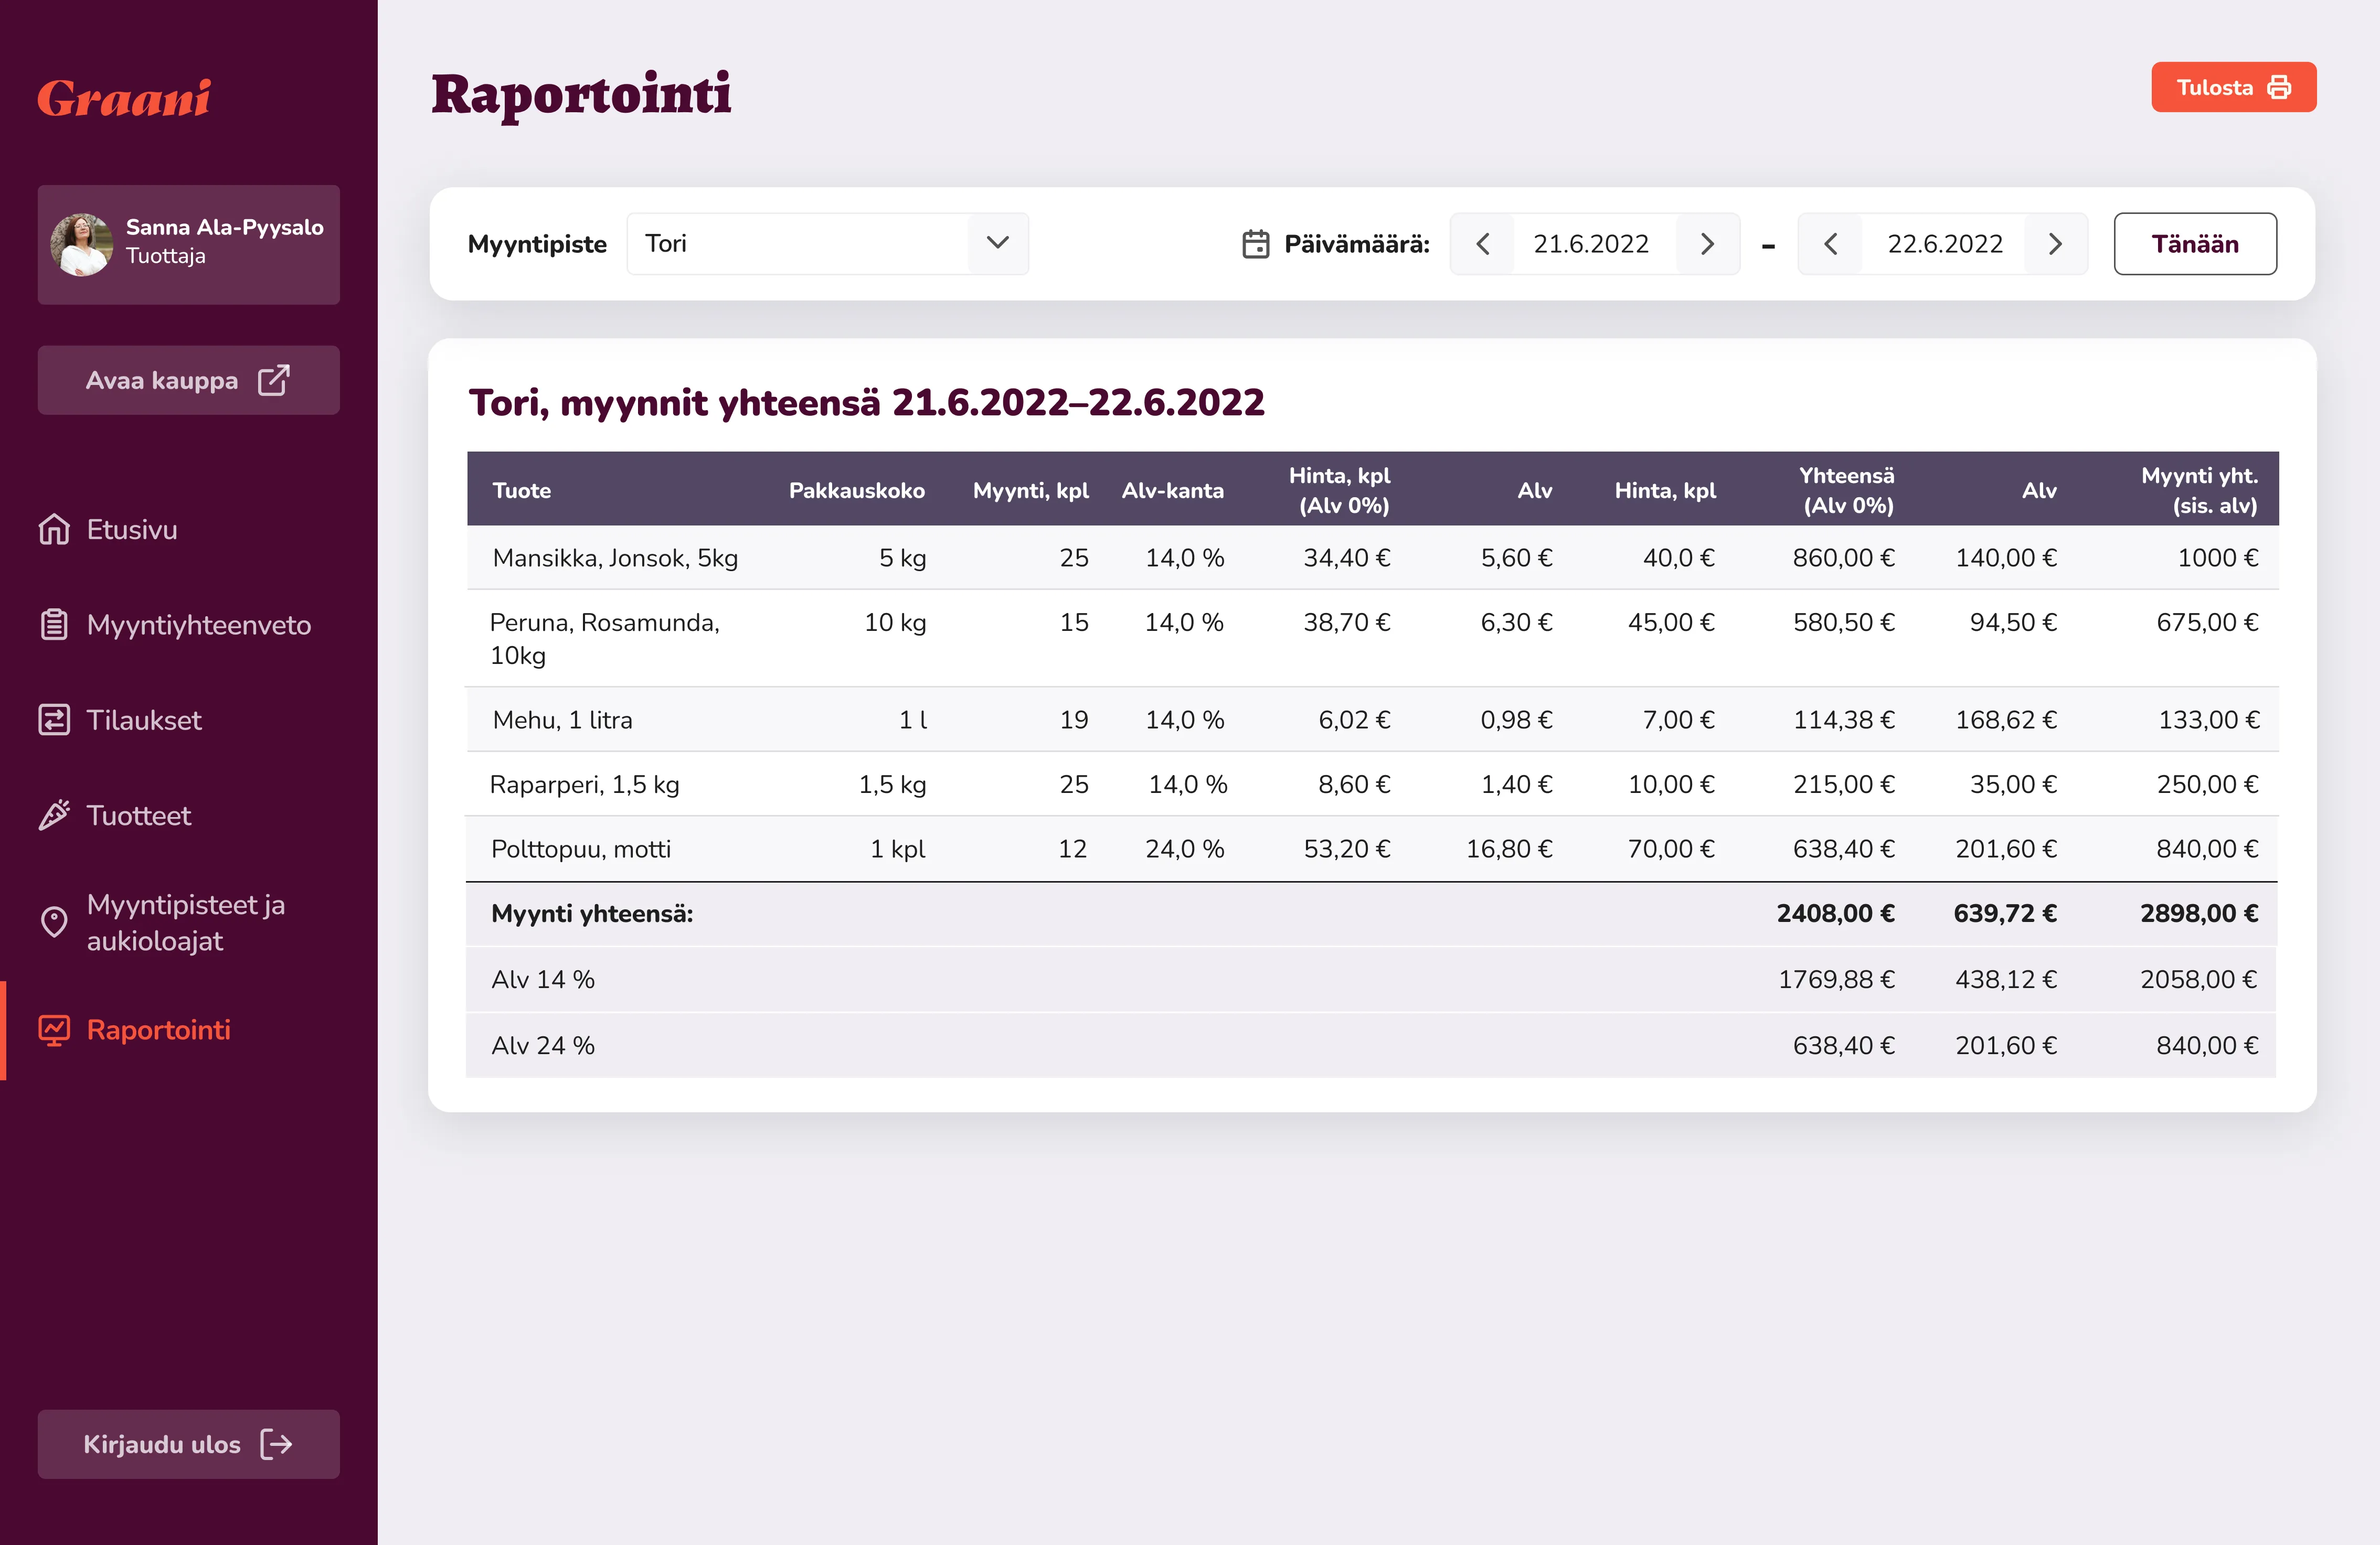Click the Raportointi chart icon
The image size is (2380, 1545).
(54, 1029)
